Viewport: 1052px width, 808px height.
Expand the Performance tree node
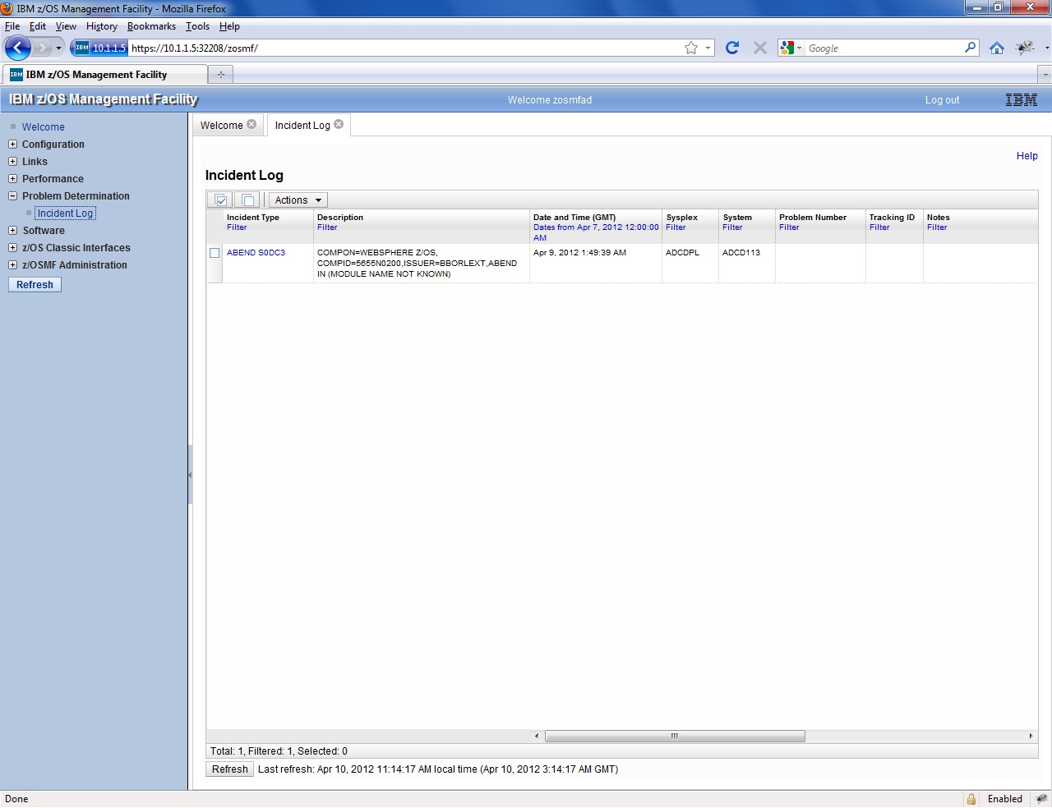pos(12,179)
